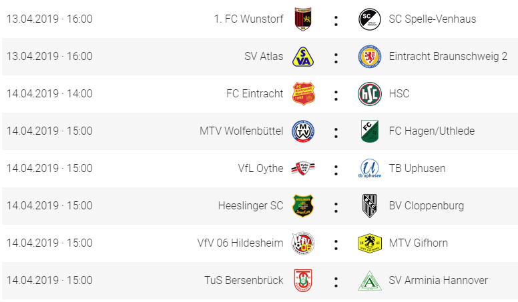Open the SV Atlas yellow triangle logo
This screenshot has height=302, width=518.
tap(303, 57)
